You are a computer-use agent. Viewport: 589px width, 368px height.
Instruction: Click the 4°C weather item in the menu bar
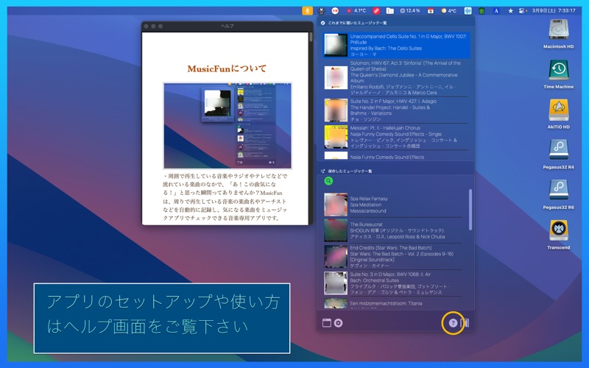click(448, 10)
